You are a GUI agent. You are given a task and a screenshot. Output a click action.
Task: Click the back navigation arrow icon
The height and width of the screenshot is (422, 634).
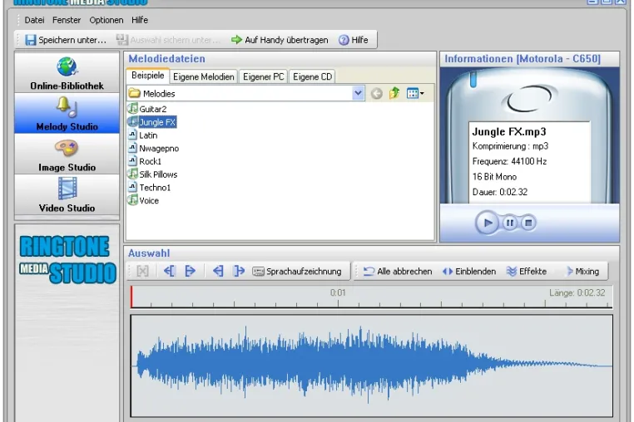[376, 94]
